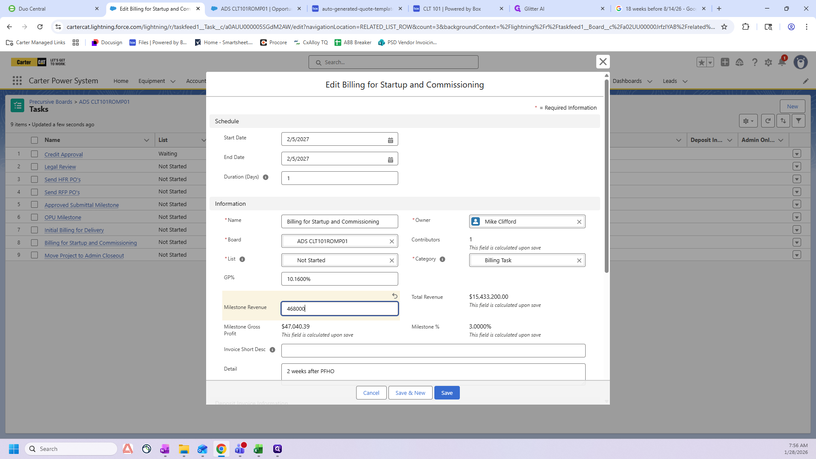This screenshot has width=816, height=459.
Task: Expand the Equipment nav menu chevron
Action: coord(173,81)
